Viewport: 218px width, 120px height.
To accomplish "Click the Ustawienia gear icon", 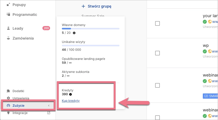I will [x=8, y=98].
